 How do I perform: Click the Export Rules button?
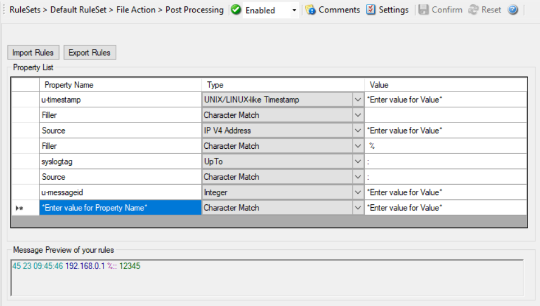point(89,53)
